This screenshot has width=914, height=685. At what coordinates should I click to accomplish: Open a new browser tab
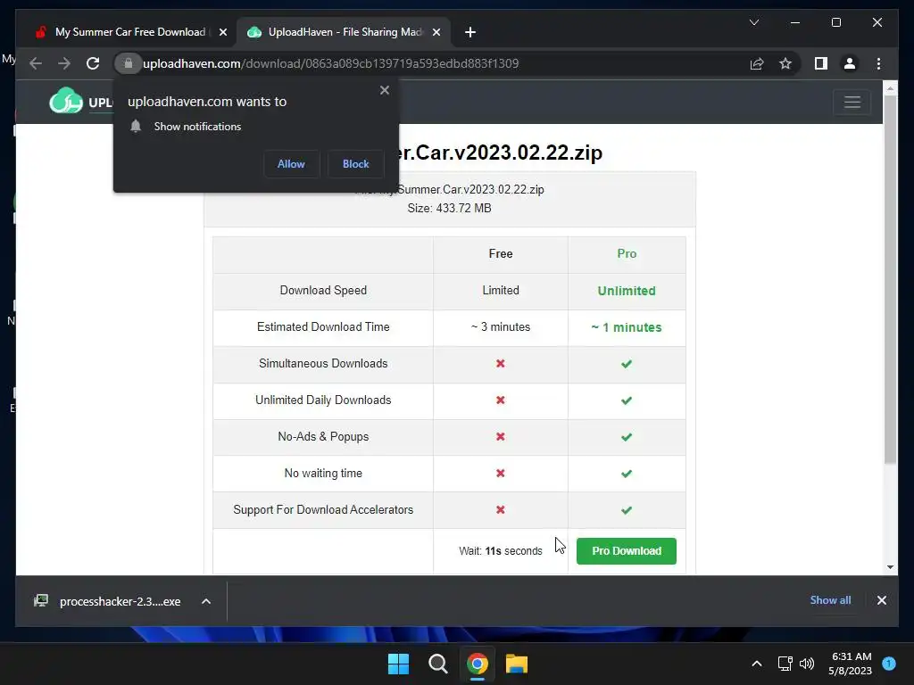(x=470, y=33)
